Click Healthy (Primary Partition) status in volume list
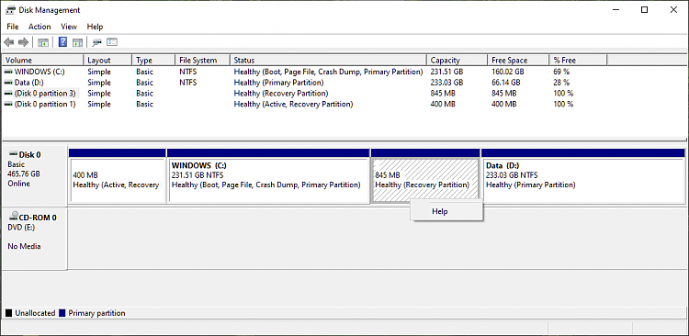 tap(278, 83)
